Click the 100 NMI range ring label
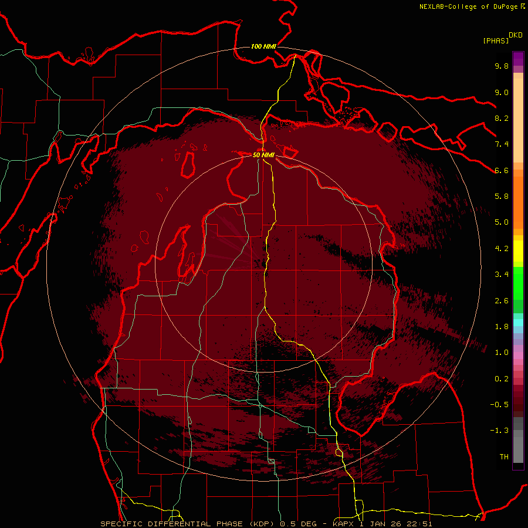The width and height of the screenshot is (528, 528). (263, 46)
